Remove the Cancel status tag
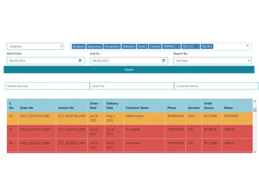 [160, 47]
